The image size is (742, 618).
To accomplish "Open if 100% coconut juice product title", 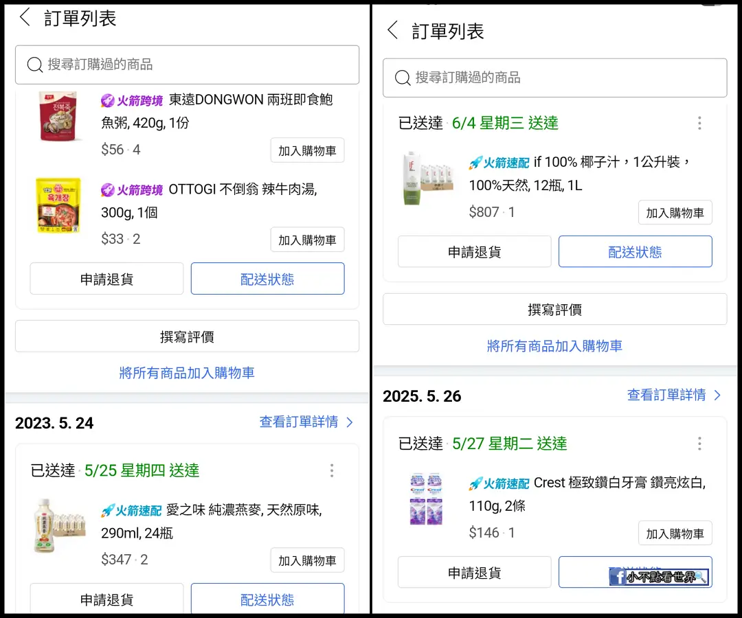I will (x=580, y=174).
